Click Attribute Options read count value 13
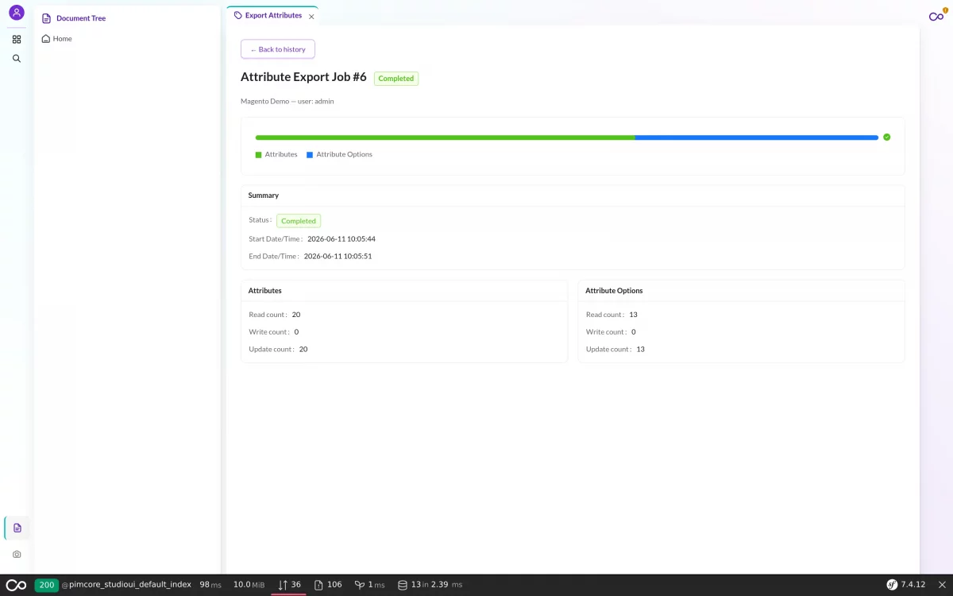 (x=633, y=315)
